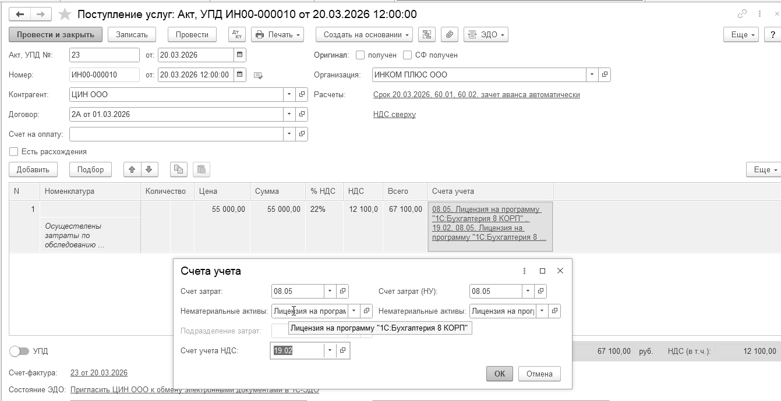Open the Счета учета dialog three-dot menu

coord(525,271)
